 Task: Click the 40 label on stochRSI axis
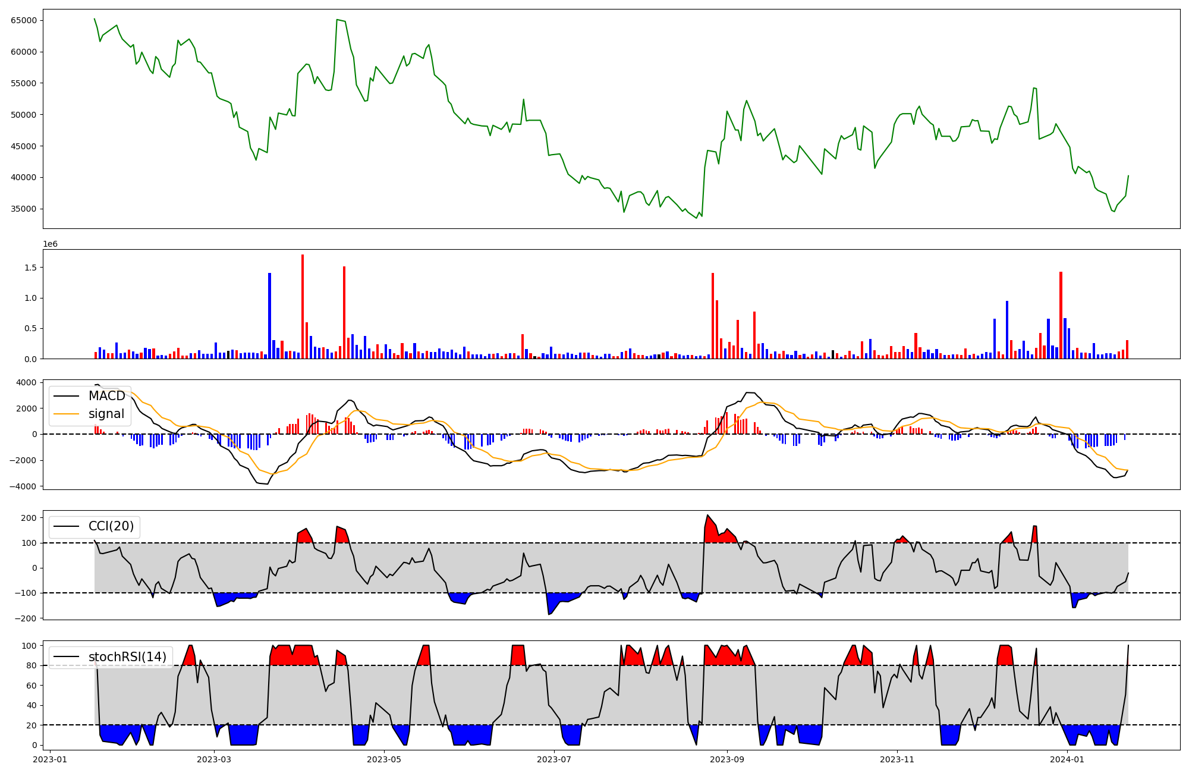coord(32,705)
